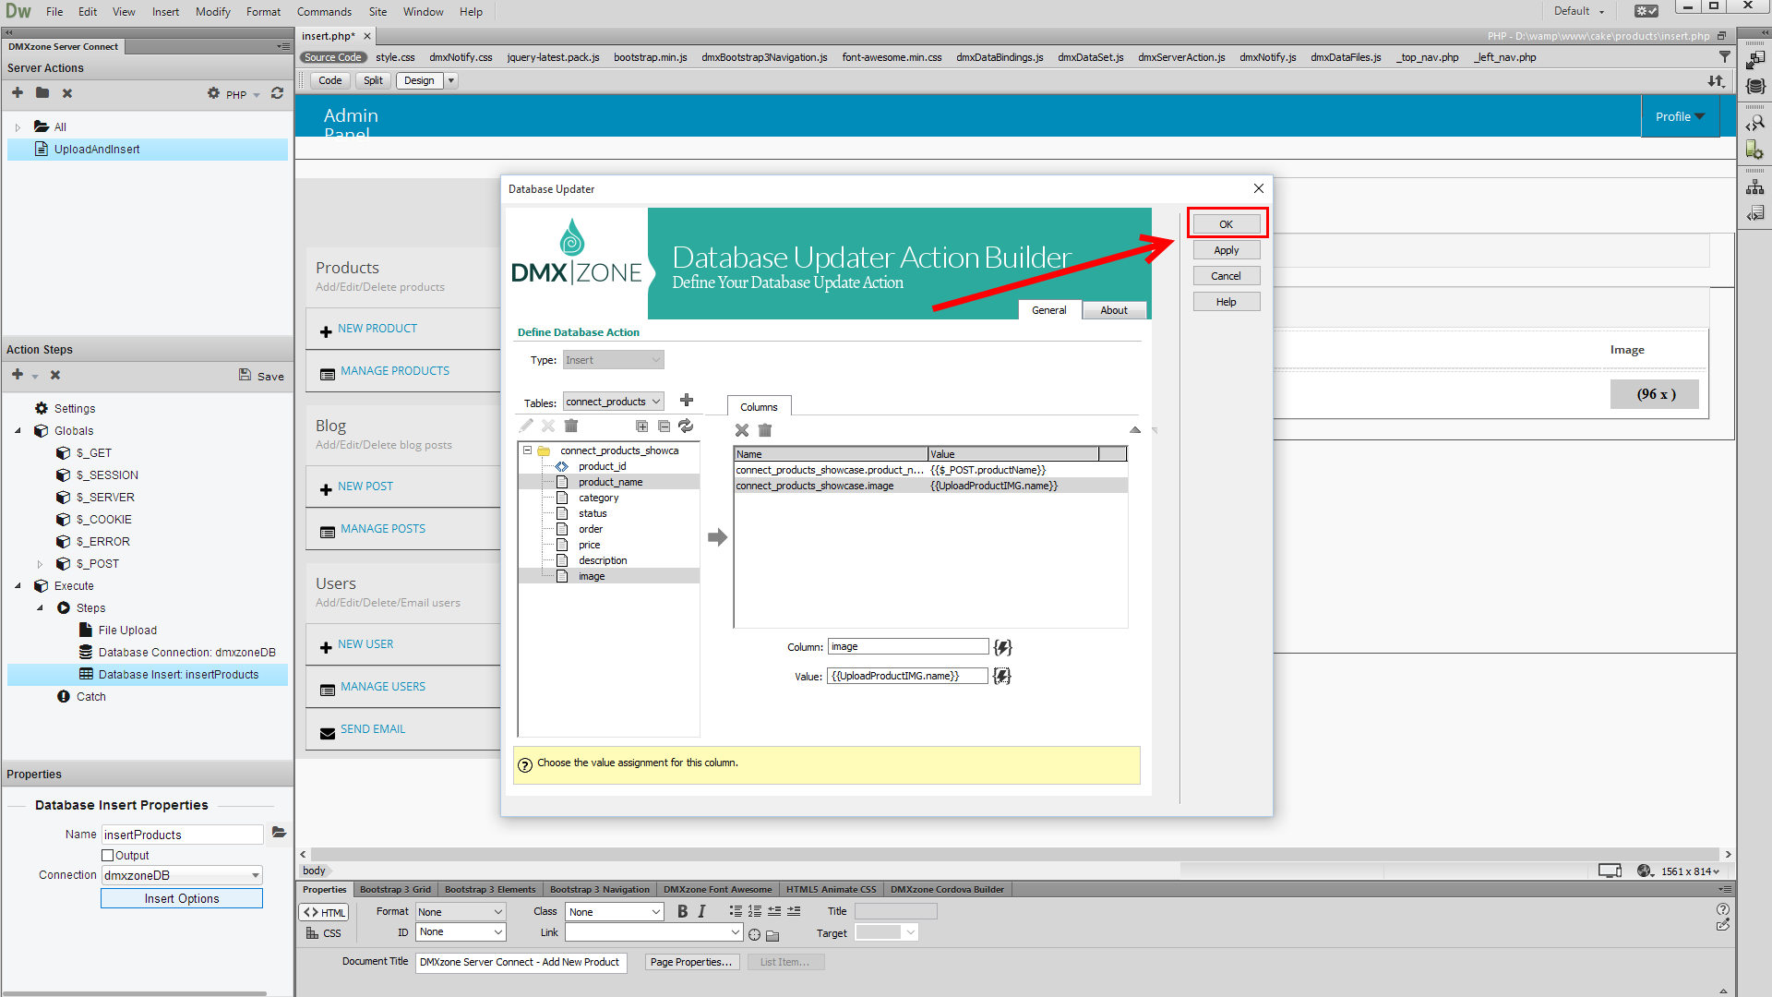
Task: Open the Default workspace dropdown
Action: click(x=1578, y=11)
